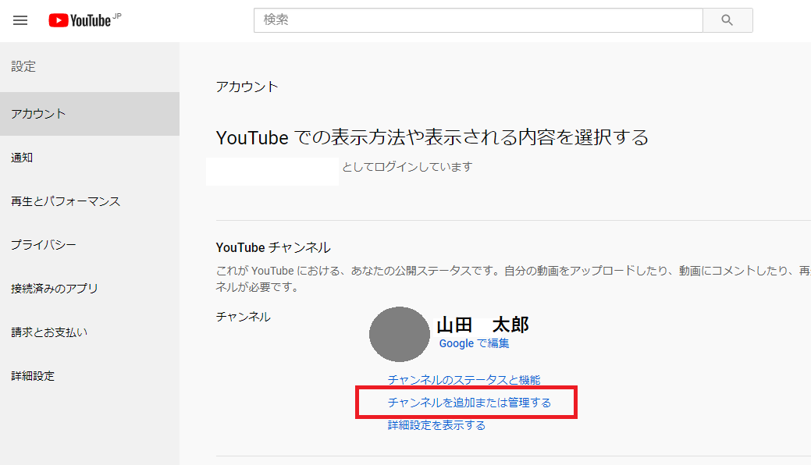The width and height of the screenshot is (811, 465).
Task: Click the 設定 sidebar title
Action: click(x=23, y=66)
